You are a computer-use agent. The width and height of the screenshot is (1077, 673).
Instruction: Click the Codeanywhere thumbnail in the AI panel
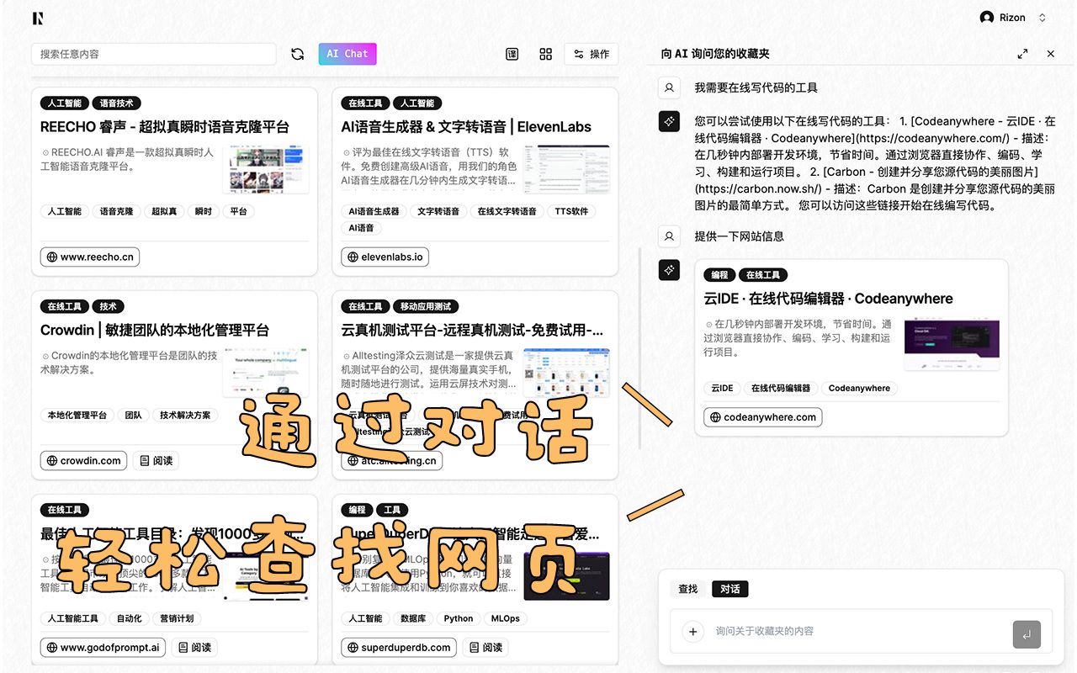(x=952, y=342)
